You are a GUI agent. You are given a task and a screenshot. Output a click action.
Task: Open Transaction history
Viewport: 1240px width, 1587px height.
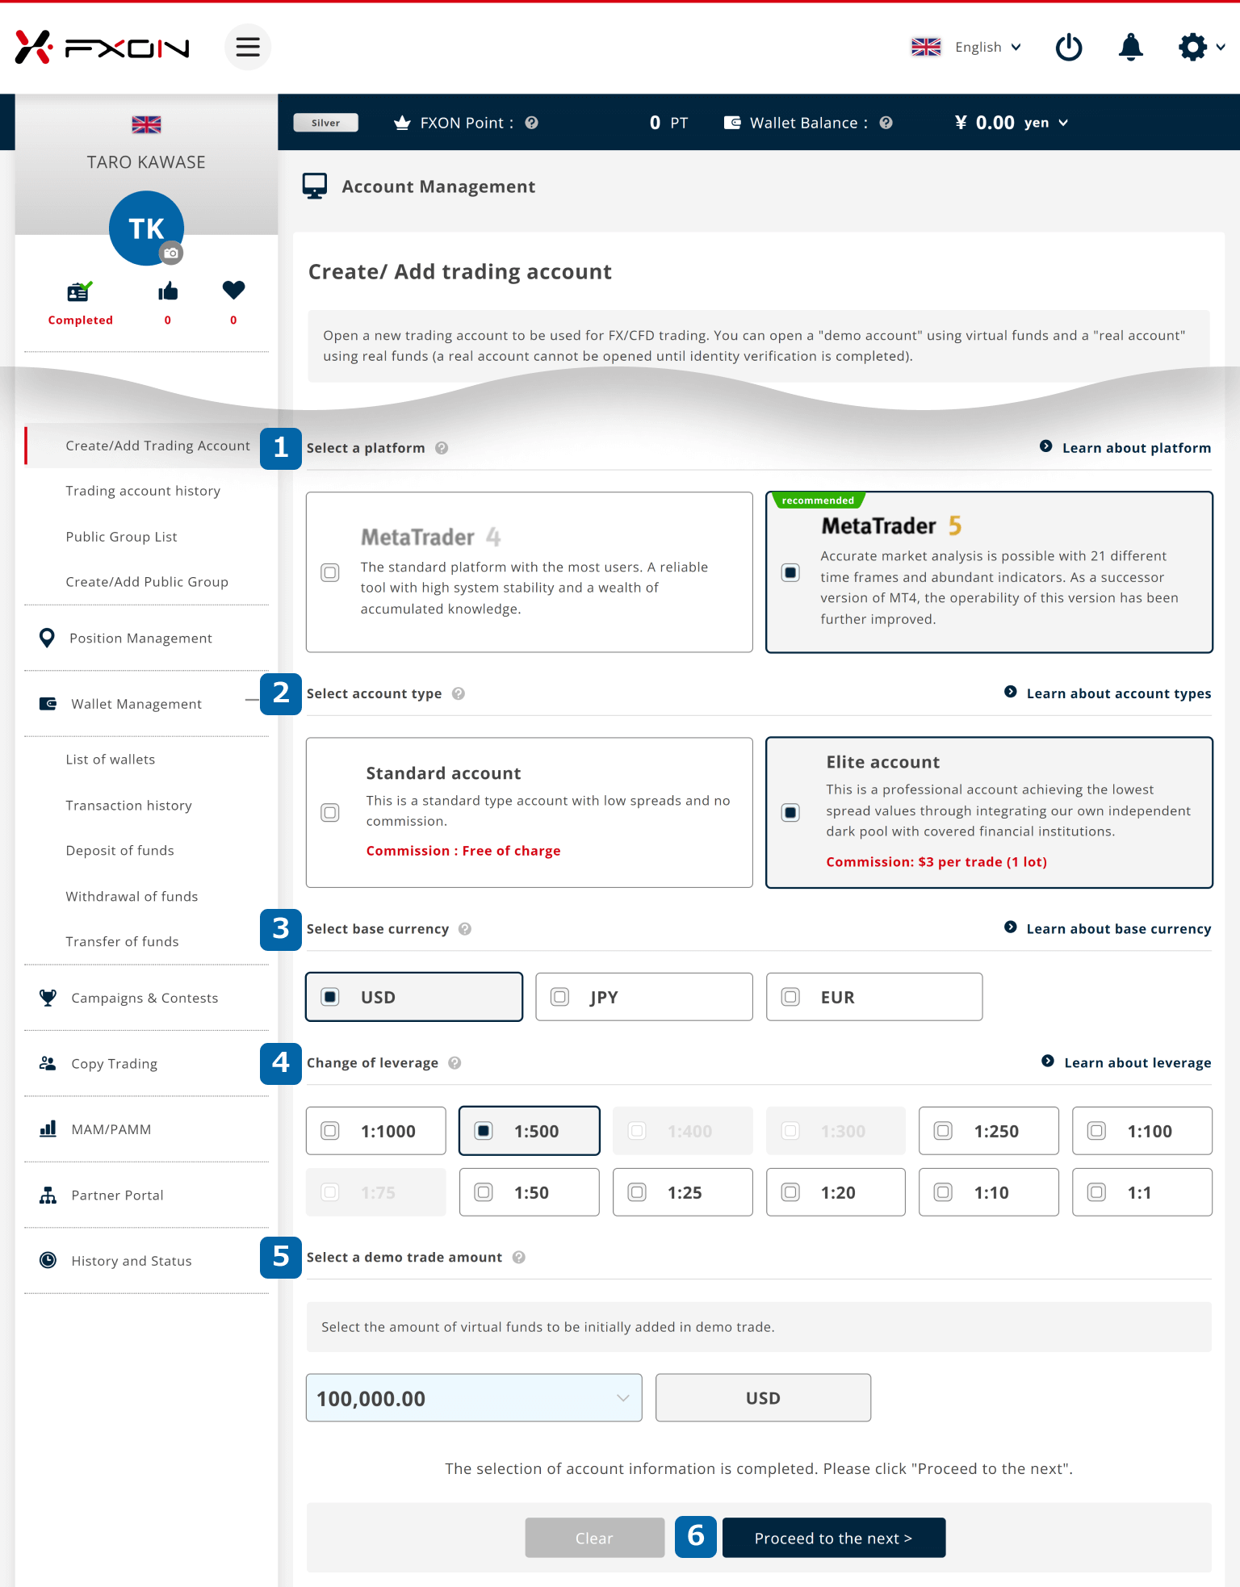pos(128,806)
